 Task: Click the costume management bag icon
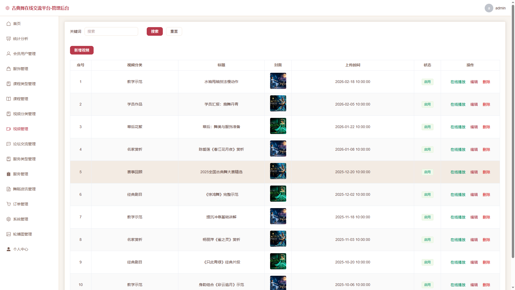(9, 69)
